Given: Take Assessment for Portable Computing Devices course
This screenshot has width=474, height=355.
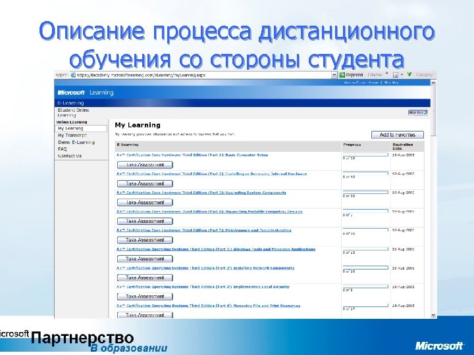Looking at the screenshot, I should 145,222.
